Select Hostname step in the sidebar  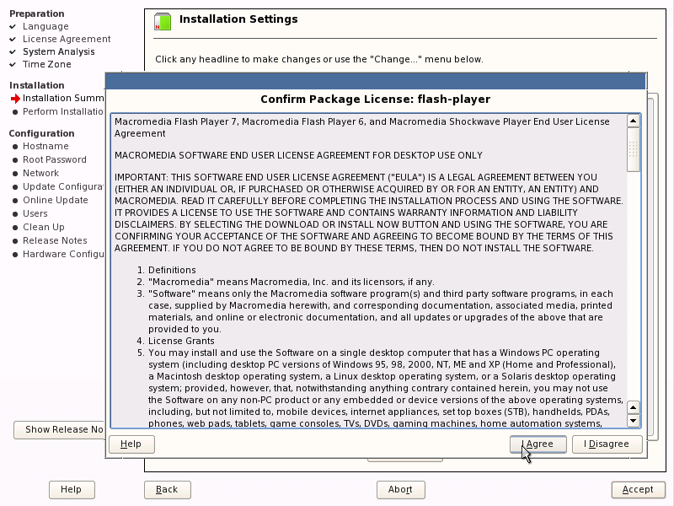click(x=45, y=146)
